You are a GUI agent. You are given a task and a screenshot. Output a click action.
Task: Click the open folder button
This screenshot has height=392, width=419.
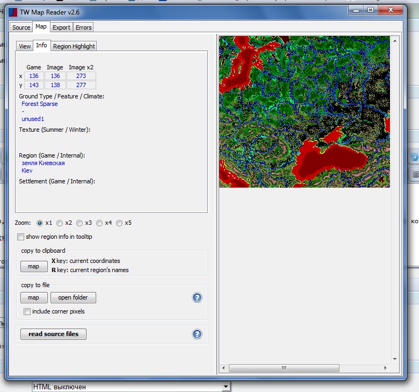click(73, 297)
